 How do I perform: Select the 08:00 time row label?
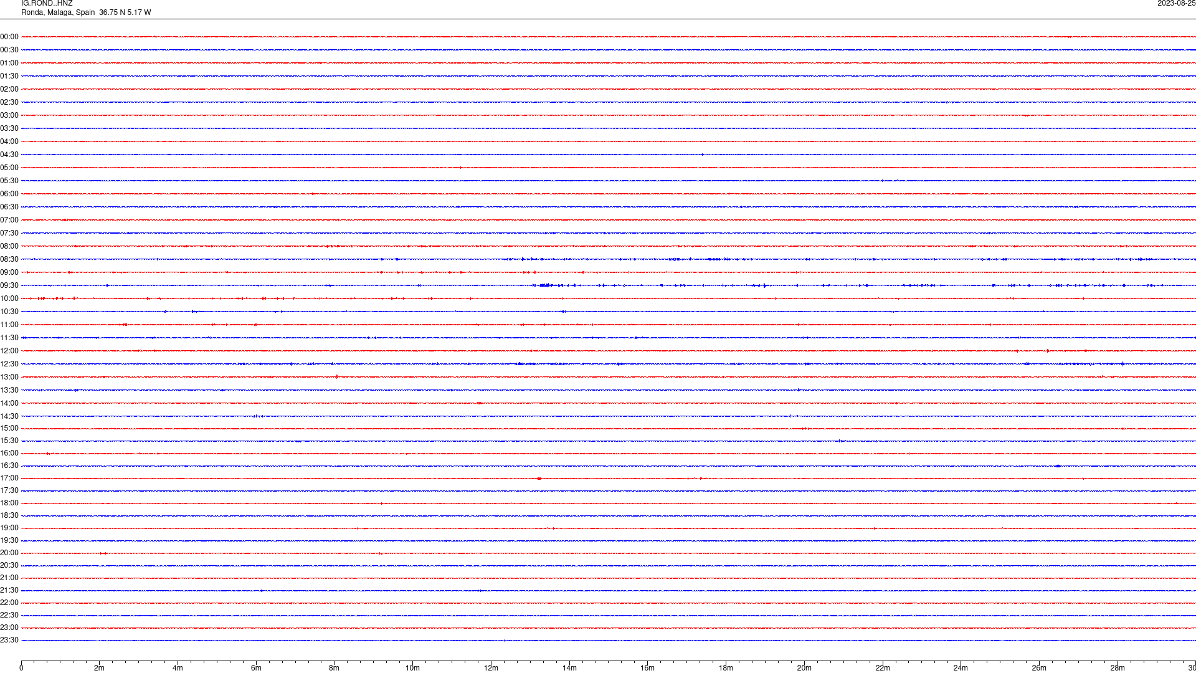point(9,246)
